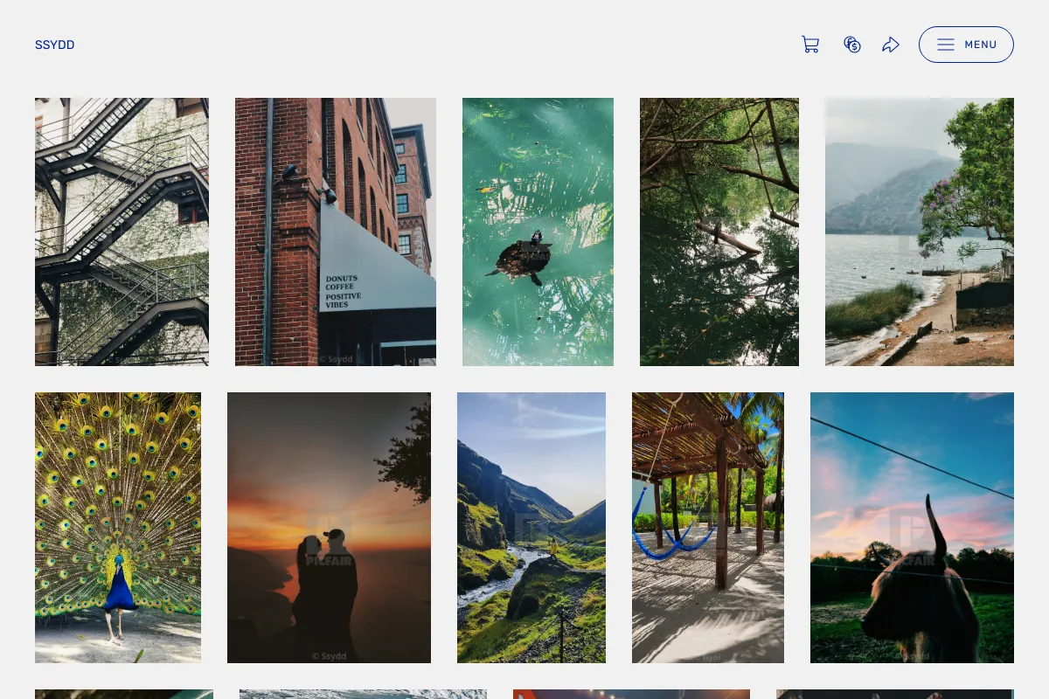Open the swimming turtle photo

538,232
